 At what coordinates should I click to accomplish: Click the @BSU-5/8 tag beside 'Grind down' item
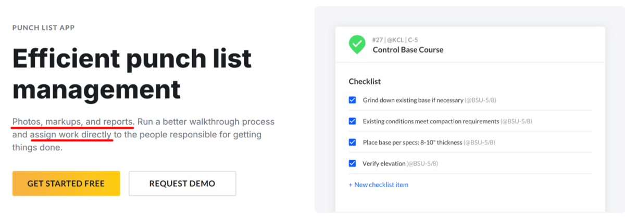tap(484, 100)
